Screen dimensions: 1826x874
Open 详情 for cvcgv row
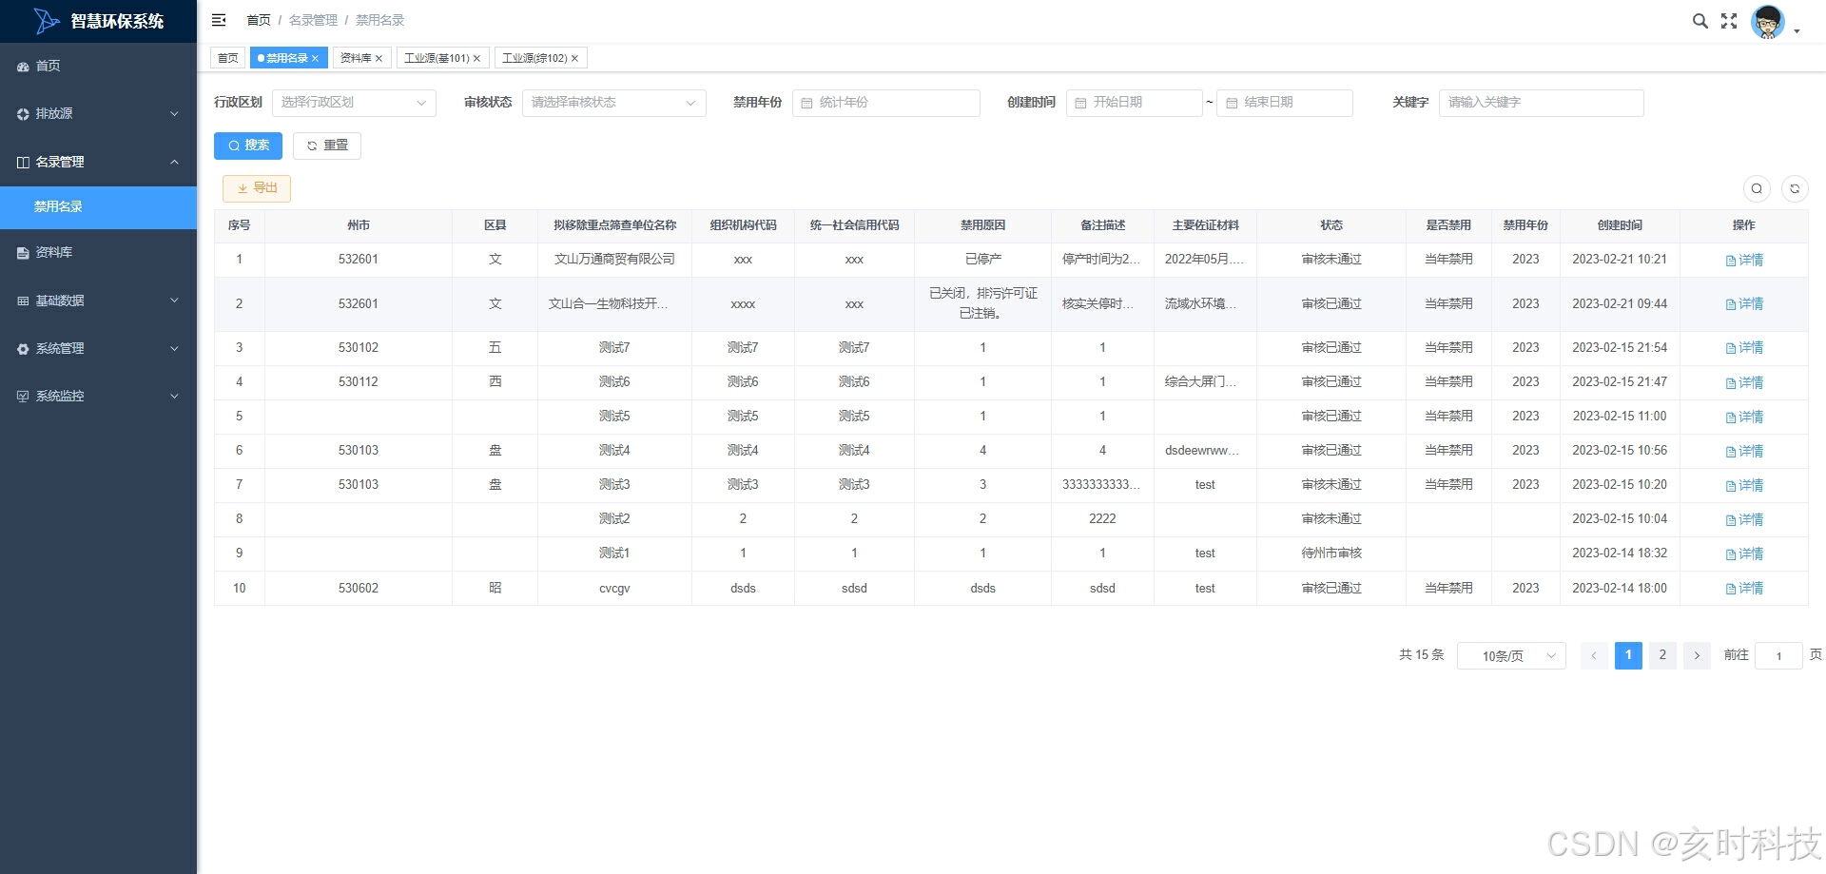point(1744,589)
